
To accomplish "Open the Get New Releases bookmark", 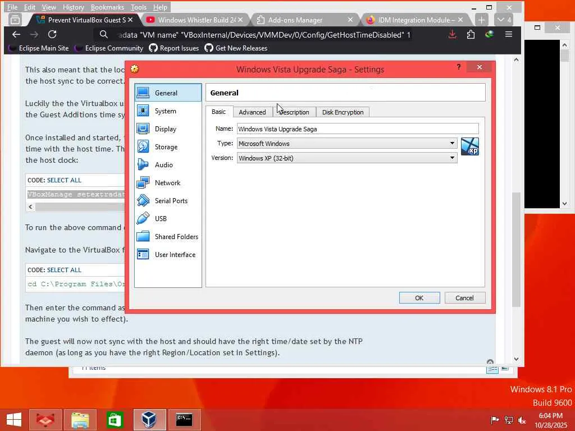I will click(236, 48).
